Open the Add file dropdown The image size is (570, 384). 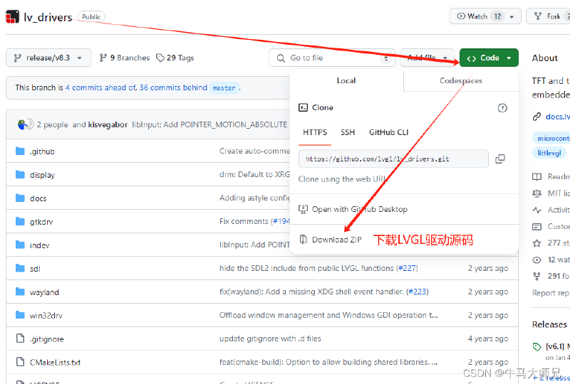tap(427, 58)
